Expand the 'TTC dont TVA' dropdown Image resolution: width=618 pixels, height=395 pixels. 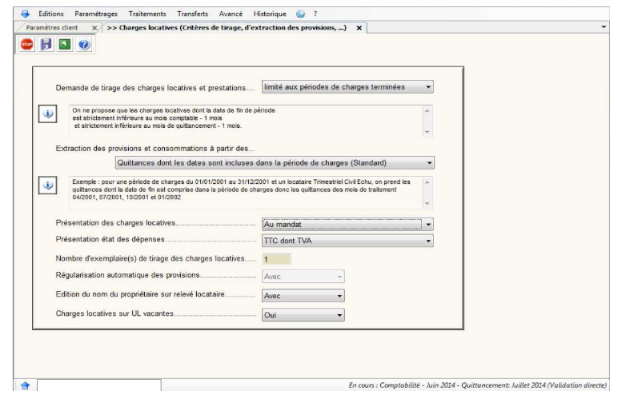tap(347, 241)
